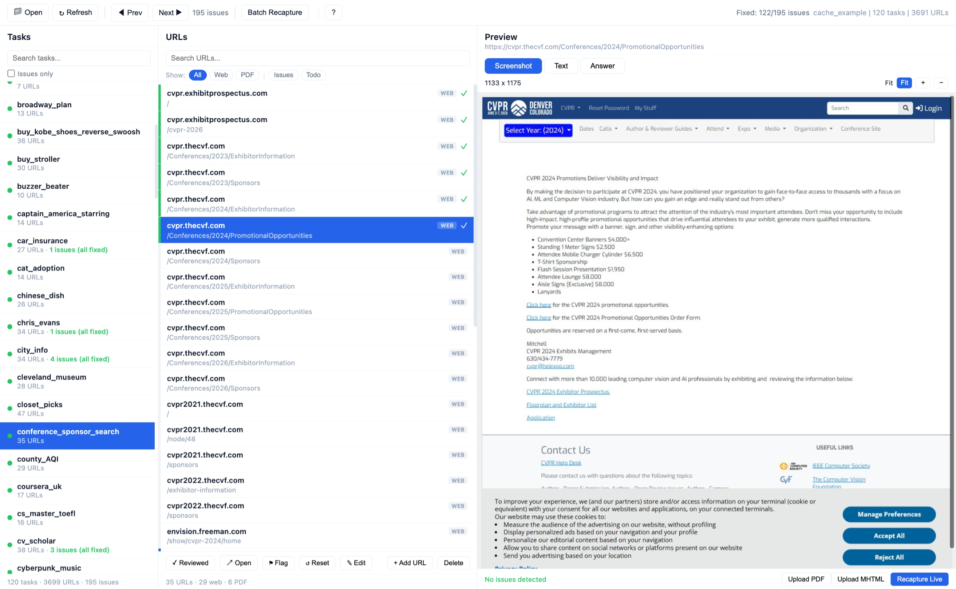
Task: Click the preview pane vertical scrollbar
Action: click(952, 322)
